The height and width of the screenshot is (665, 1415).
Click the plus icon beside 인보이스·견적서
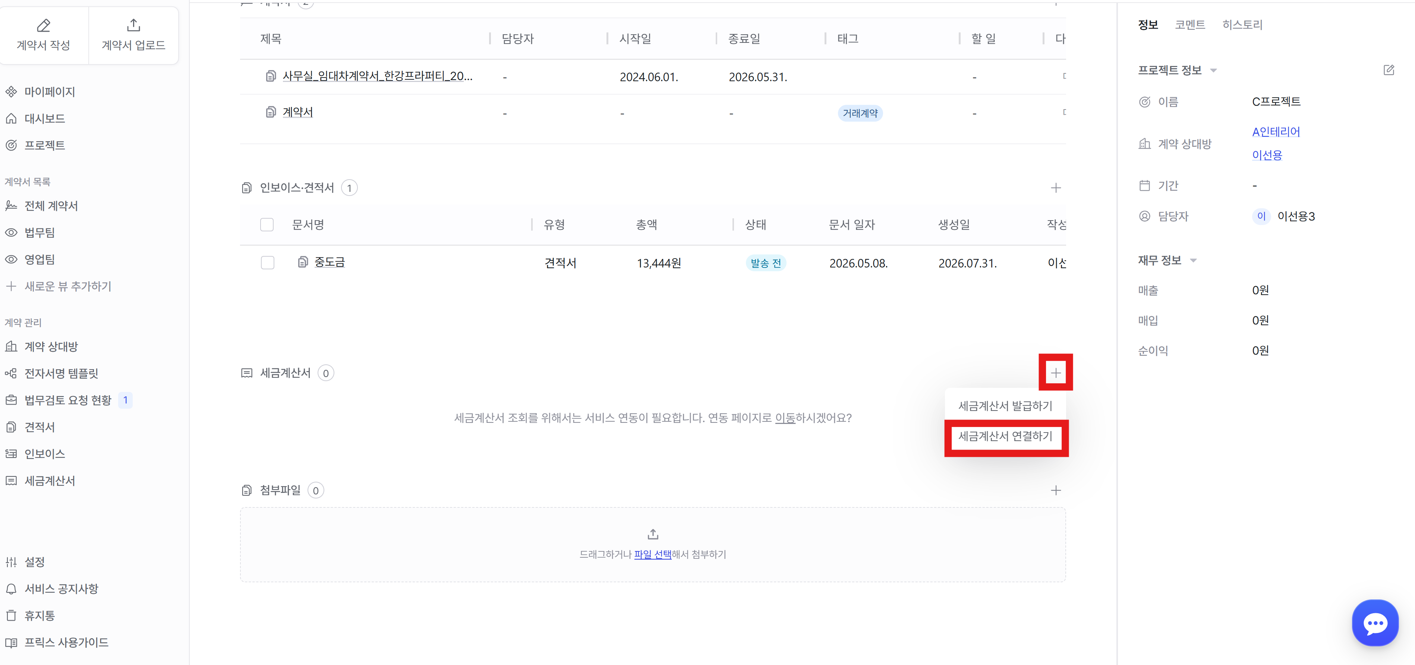1055,188
